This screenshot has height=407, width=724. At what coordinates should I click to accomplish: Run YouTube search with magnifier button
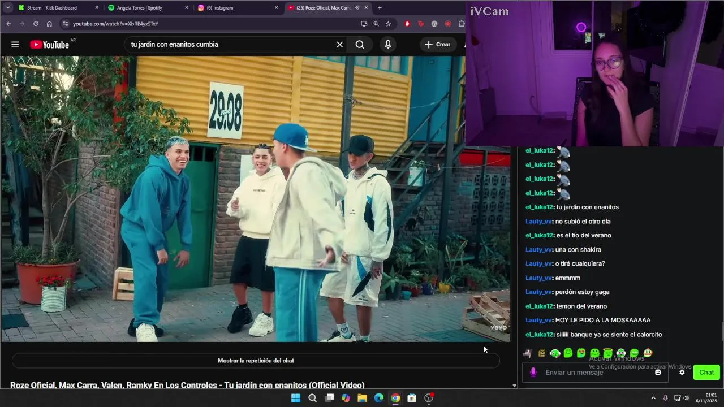360,45
